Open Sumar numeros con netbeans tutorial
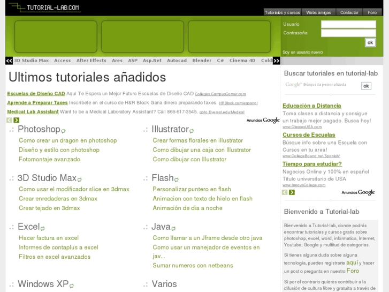Viewport: 389px width, 292px height. click(x=193, y=265)
